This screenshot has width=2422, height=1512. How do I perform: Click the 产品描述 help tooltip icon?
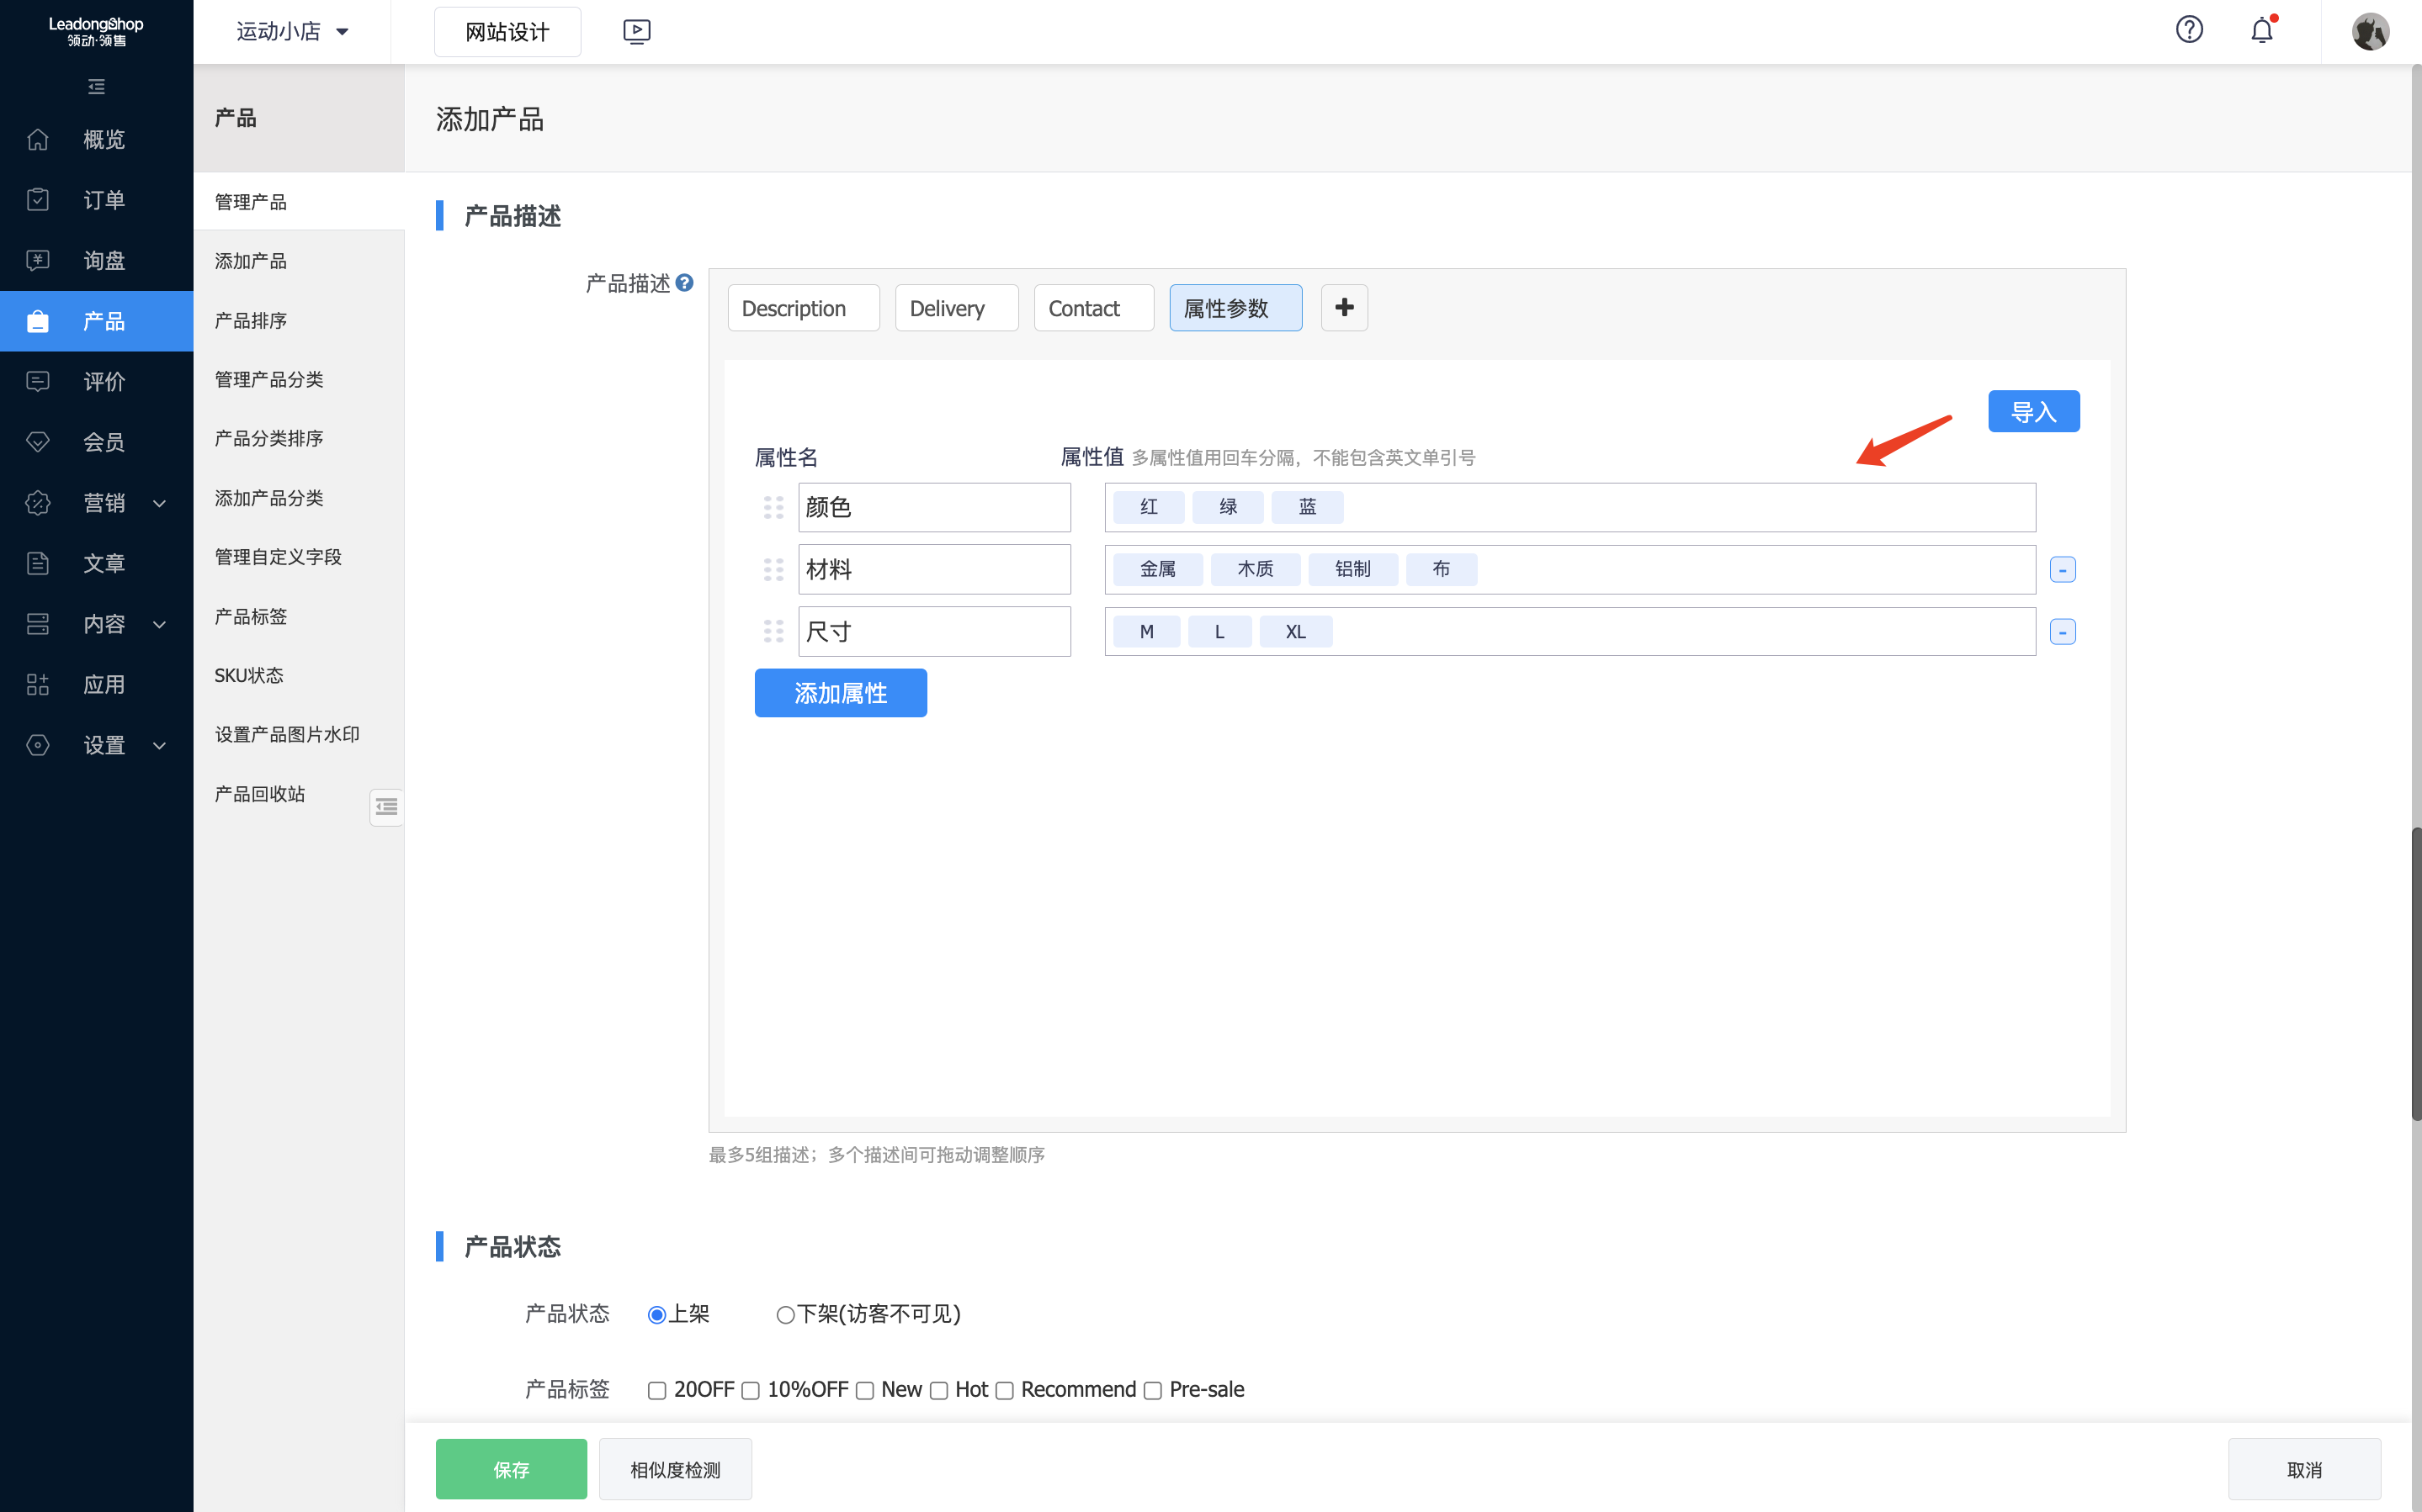coord(684,283)
